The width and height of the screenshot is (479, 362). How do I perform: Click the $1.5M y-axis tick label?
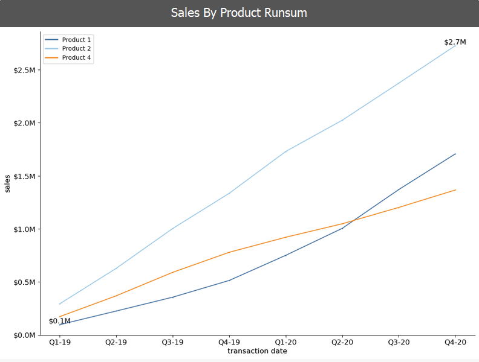(x=24, y=176)
